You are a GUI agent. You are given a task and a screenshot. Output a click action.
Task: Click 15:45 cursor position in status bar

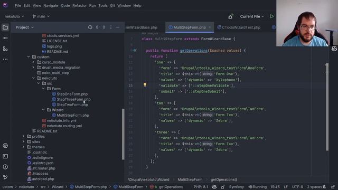click(x=275, y=187)
